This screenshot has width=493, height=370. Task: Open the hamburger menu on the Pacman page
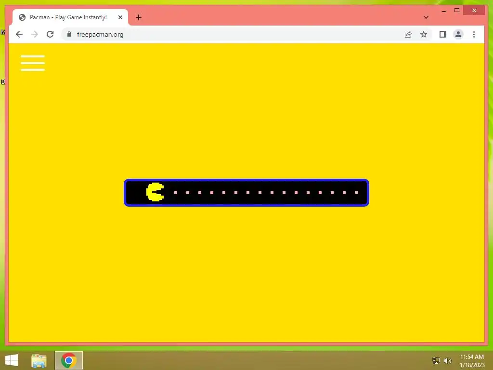[33, 63]
